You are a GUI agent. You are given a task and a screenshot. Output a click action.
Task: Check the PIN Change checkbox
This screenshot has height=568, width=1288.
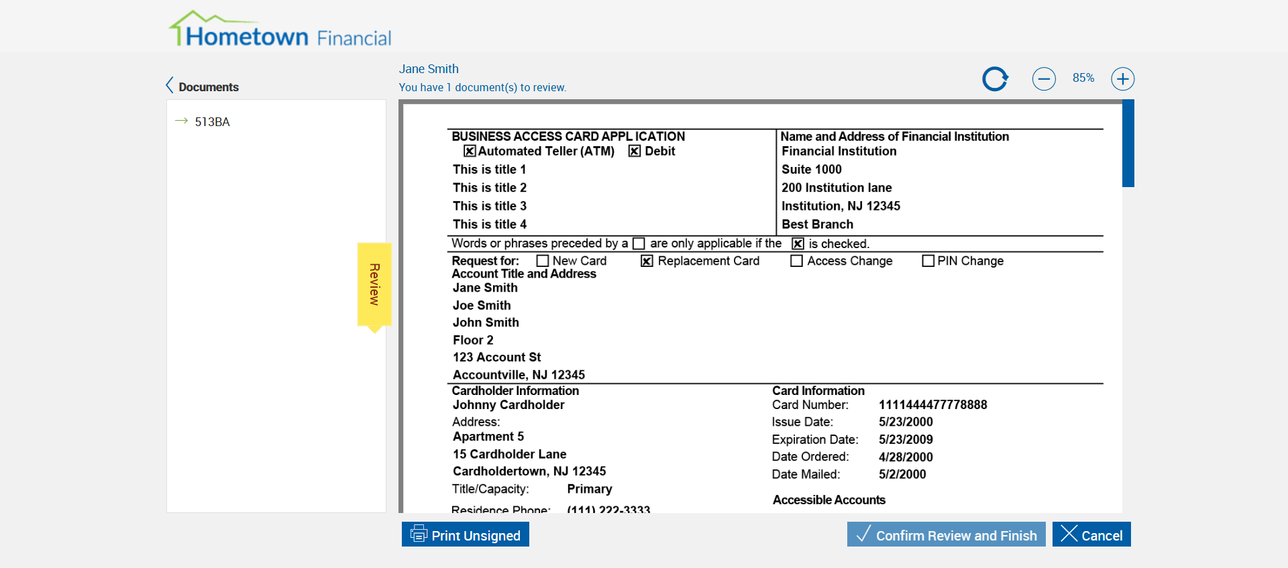pyautogui.click(x=928, y=261)
